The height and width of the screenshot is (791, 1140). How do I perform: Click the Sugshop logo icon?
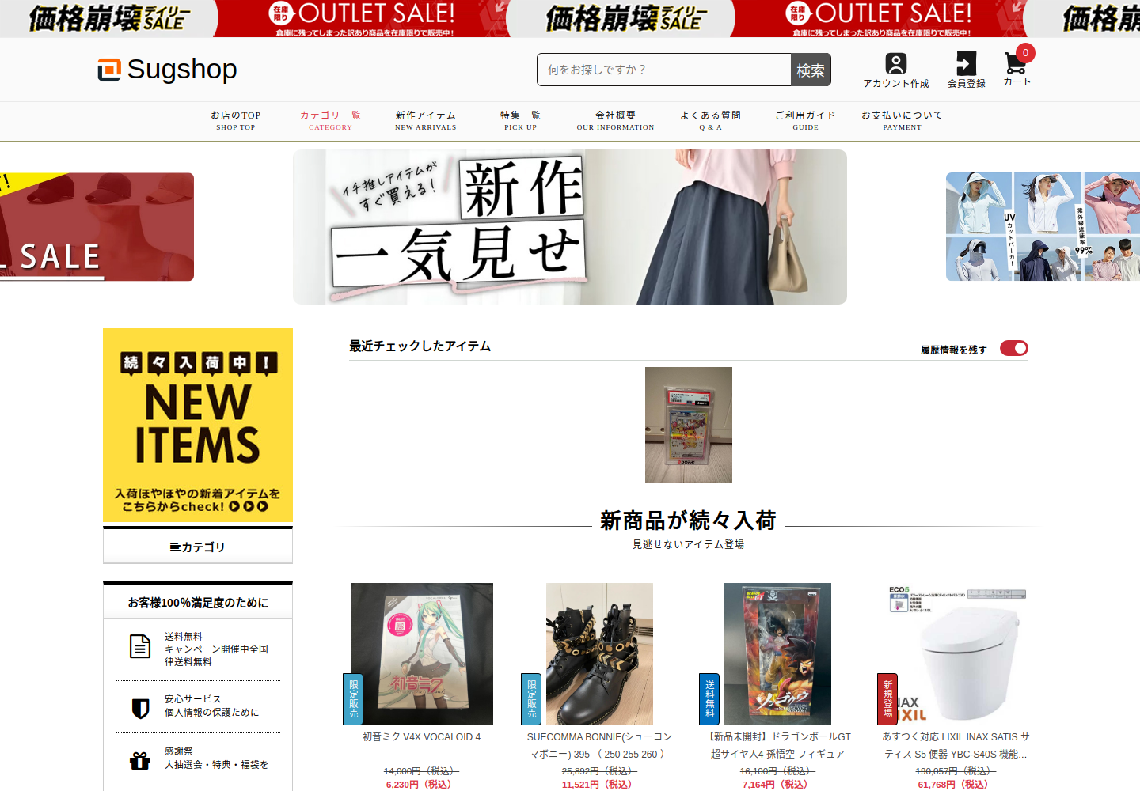click(x=109, y=70)
